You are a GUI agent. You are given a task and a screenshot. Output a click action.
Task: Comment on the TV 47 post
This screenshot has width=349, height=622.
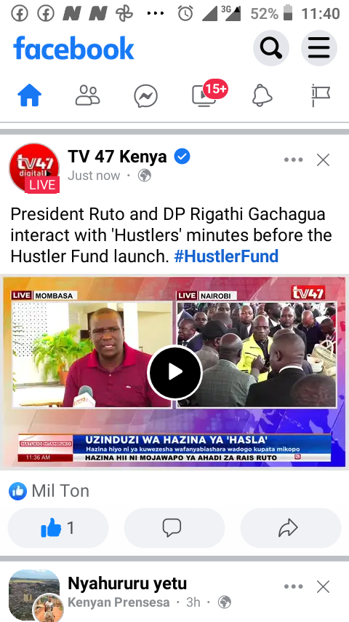[x=174, y=528]
